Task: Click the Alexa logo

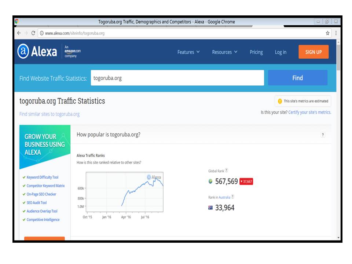Action: (37, 51)
